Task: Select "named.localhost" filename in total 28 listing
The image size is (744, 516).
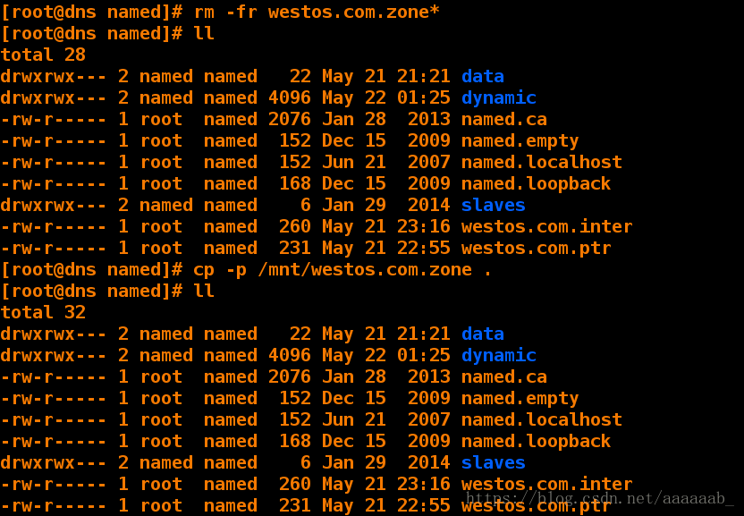Action: click(541, 163)
